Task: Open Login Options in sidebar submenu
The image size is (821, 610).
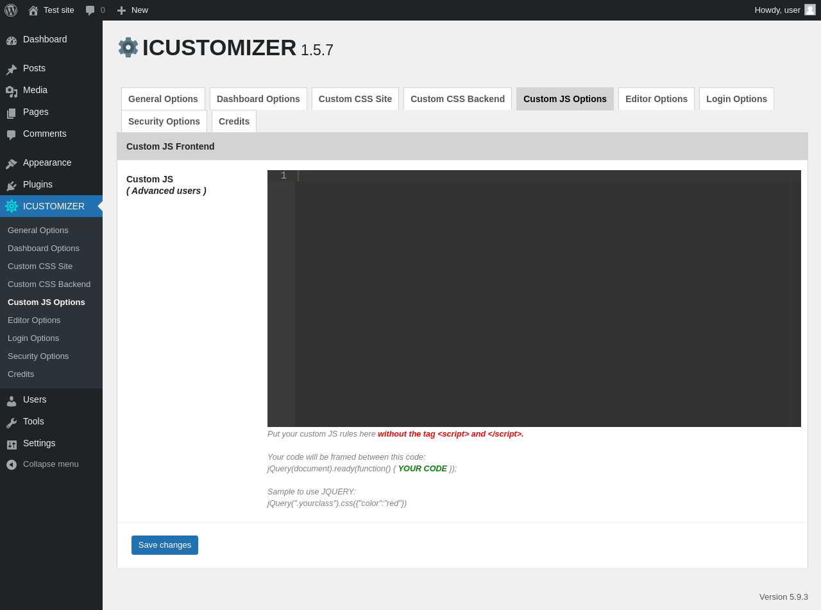Action: (51, 338)
